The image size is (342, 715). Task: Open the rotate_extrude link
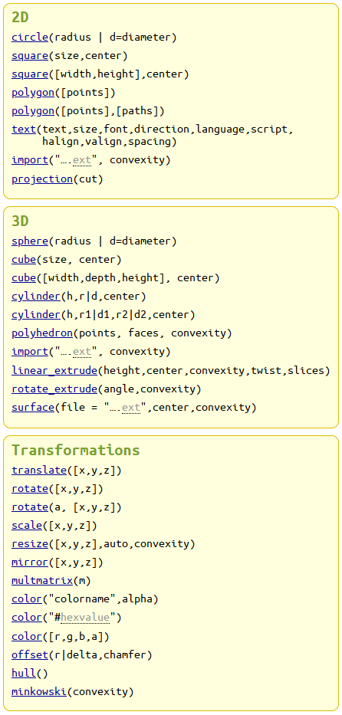(x=54, y=389)
